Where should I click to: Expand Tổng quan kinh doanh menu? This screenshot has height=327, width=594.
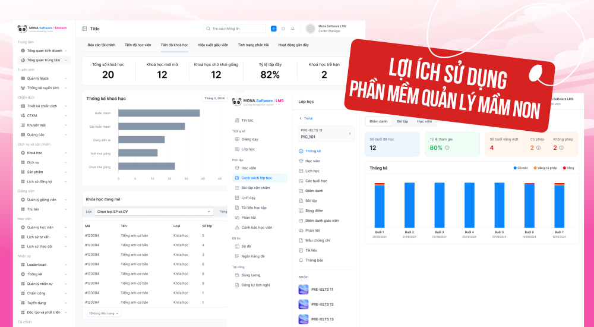(45, 51)
